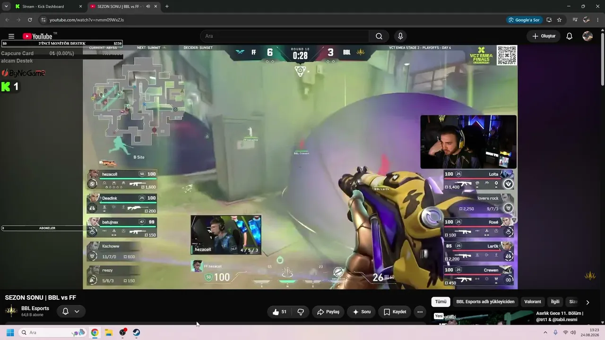The image size is (605, 340).
Task: Open Chrome from the taskbar
Action: 95,332
